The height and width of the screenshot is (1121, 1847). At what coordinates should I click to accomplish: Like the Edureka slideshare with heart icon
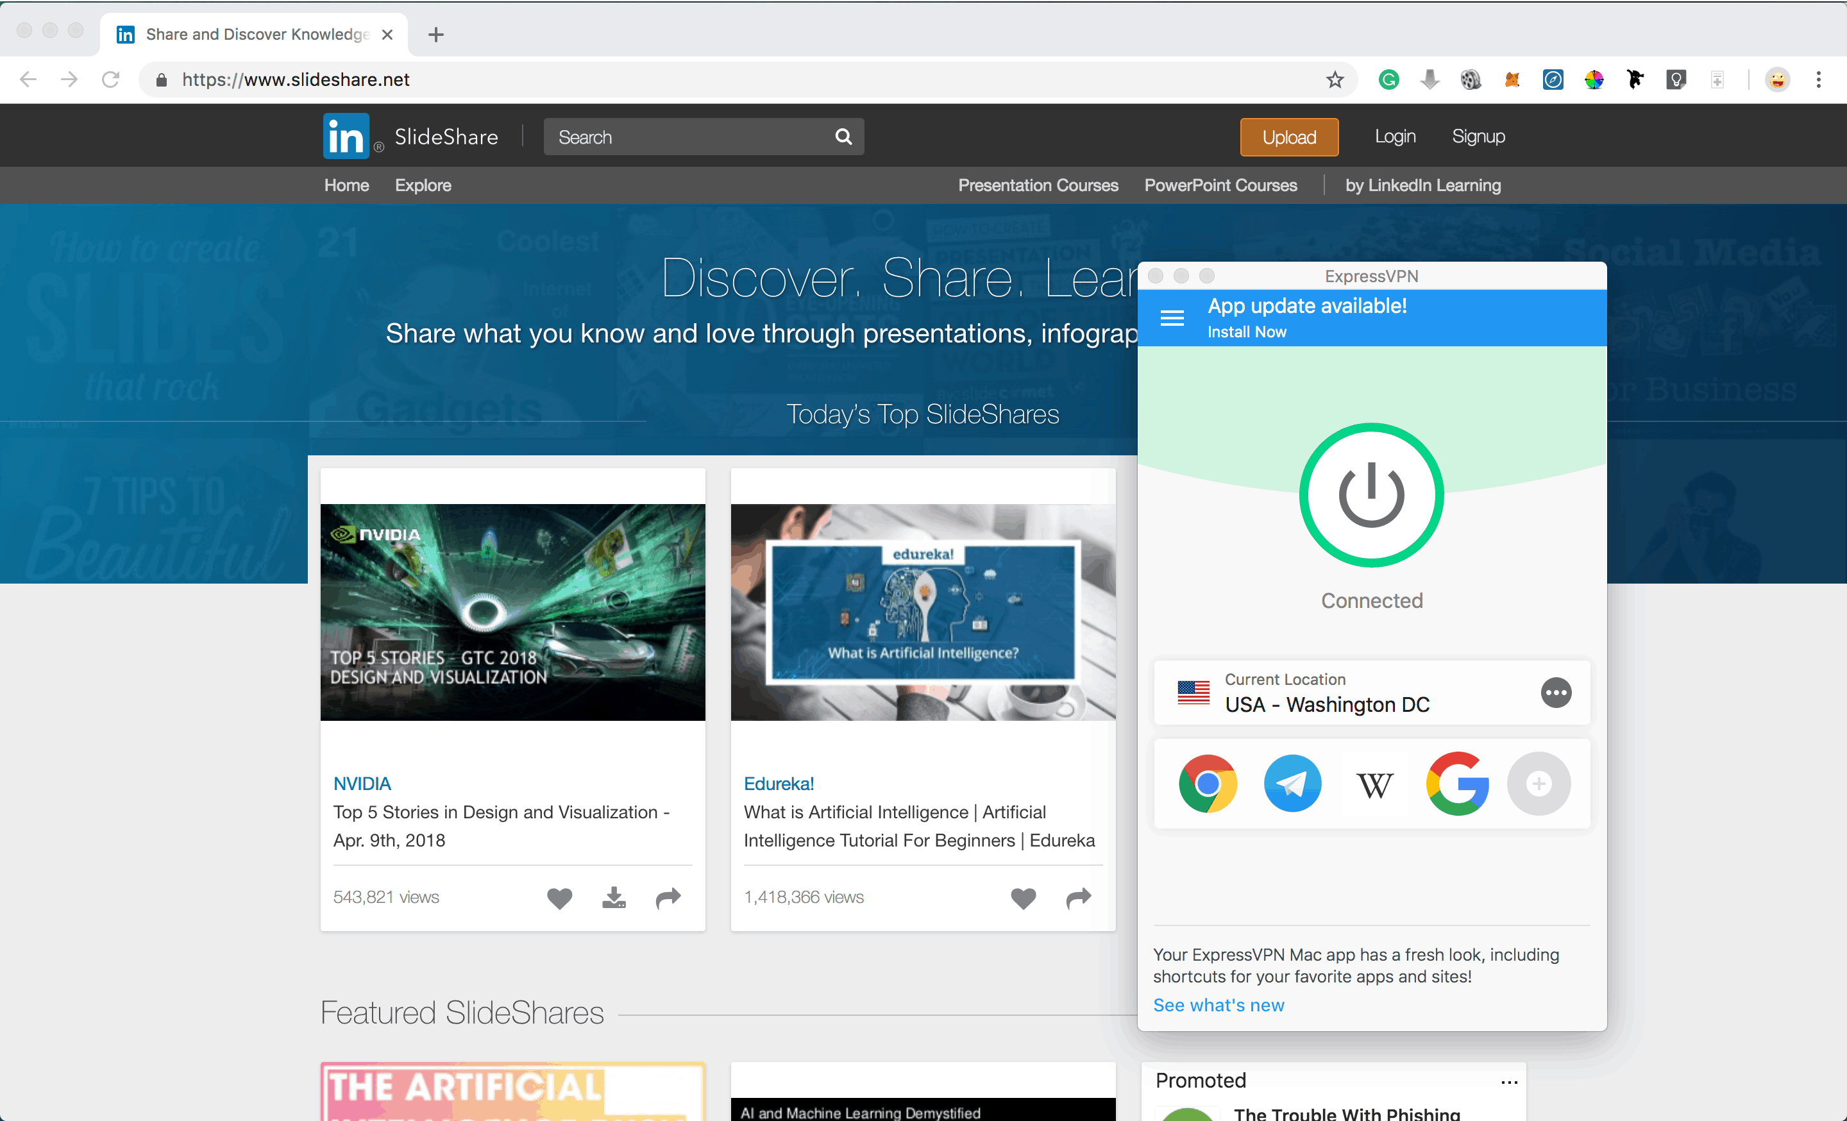pyautogui.click(x=1023, y=897)
